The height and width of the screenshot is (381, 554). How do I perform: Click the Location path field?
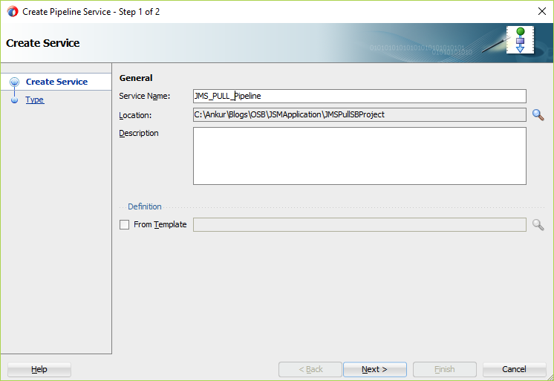pos(359,115)
